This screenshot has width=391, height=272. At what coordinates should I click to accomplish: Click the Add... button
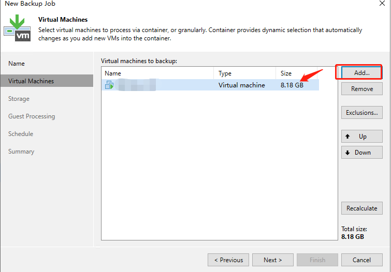(x=361, y=73)
